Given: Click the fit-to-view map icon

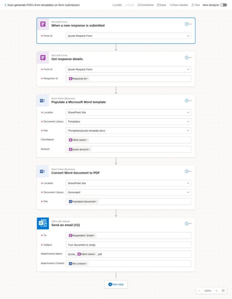Looking at the screenshot, I should pyautogui.click(x=223, y=291).
